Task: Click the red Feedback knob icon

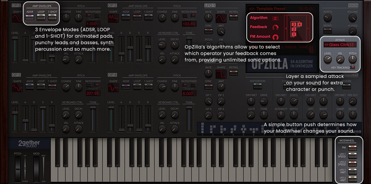Action: point(275,27)
